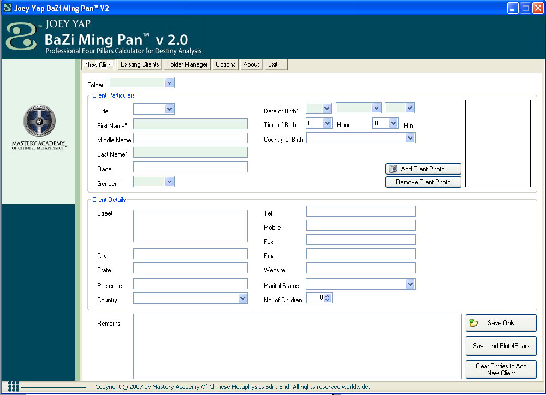Open the About tab
Viewport: 546px width, 395px height.
(x=251, y=64)
